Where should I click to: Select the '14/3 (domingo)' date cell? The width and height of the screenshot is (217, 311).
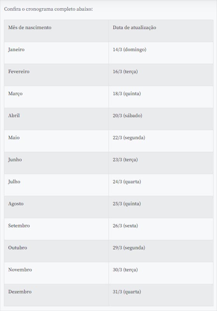[161, 53]
